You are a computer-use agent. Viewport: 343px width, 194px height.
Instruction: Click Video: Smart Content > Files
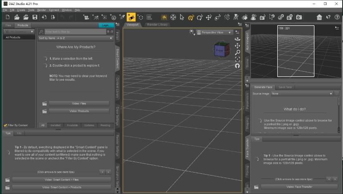[62, 180]
